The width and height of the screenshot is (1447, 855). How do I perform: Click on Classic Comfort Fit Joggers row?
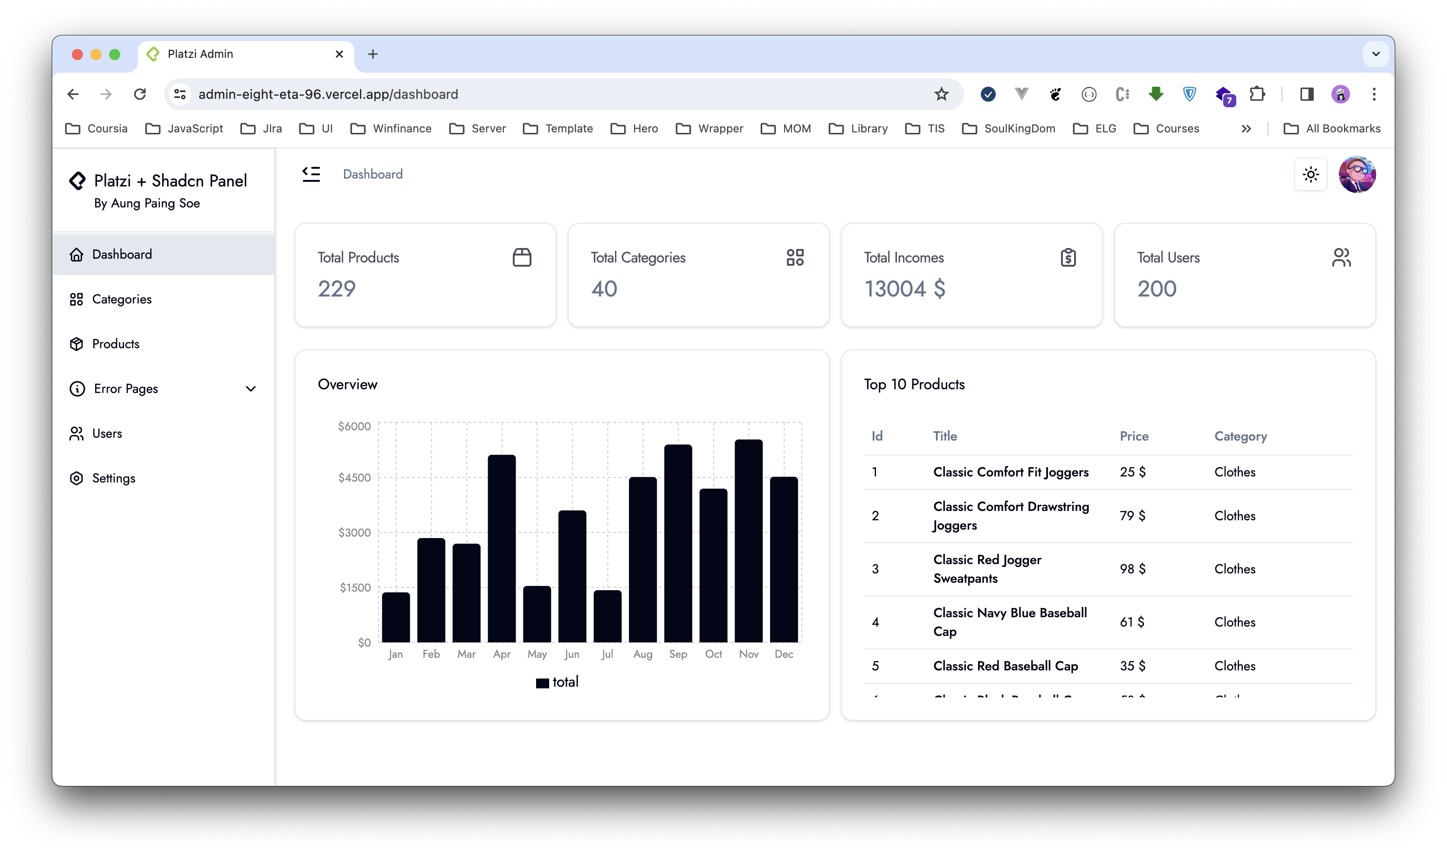click(x=1109, y=472)
